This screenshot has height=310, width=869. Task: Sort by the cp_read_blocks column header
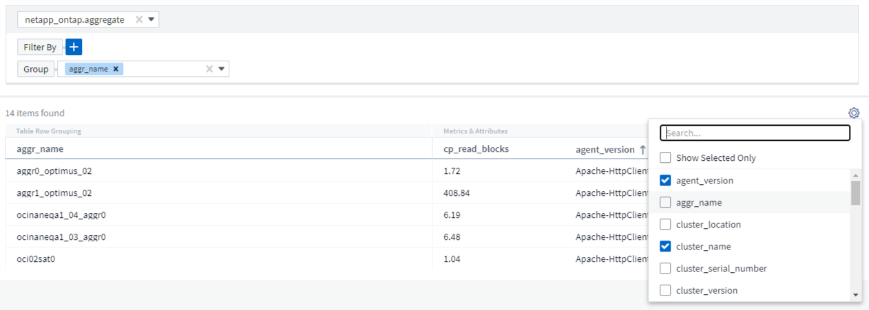476,148
